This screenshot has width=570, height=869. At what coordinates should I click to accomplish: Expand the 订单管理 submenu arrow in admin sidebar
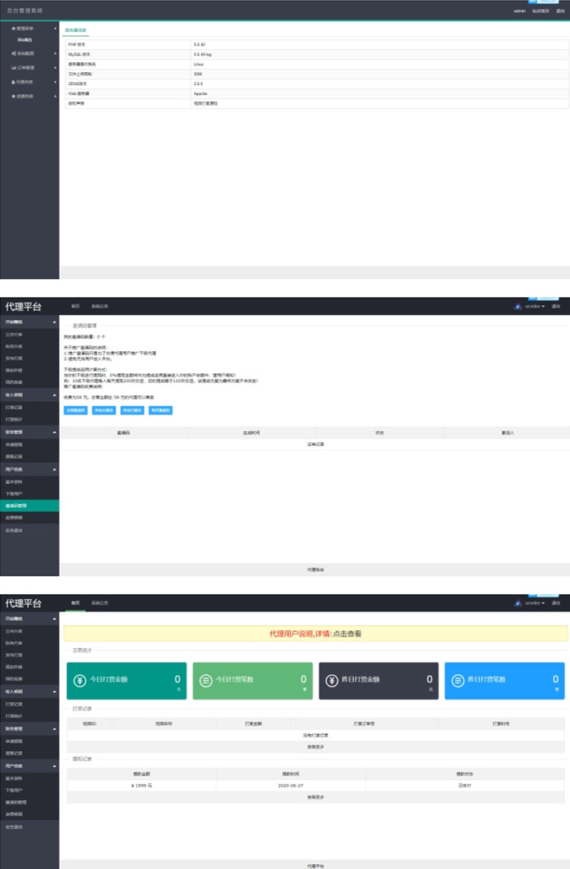tap(56, 68)
